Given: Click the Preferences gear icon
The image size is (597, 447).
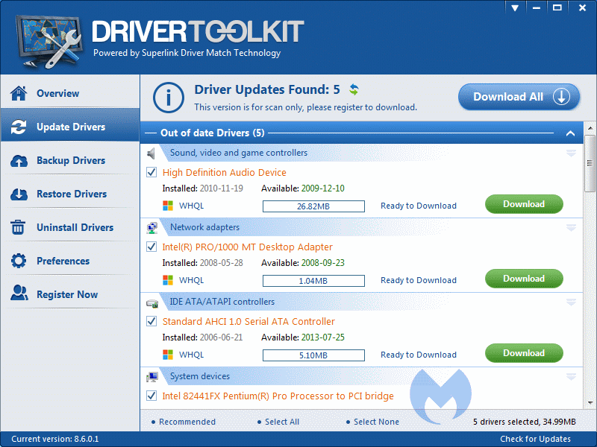Looking at the screenshot, I should pos(19,261).
